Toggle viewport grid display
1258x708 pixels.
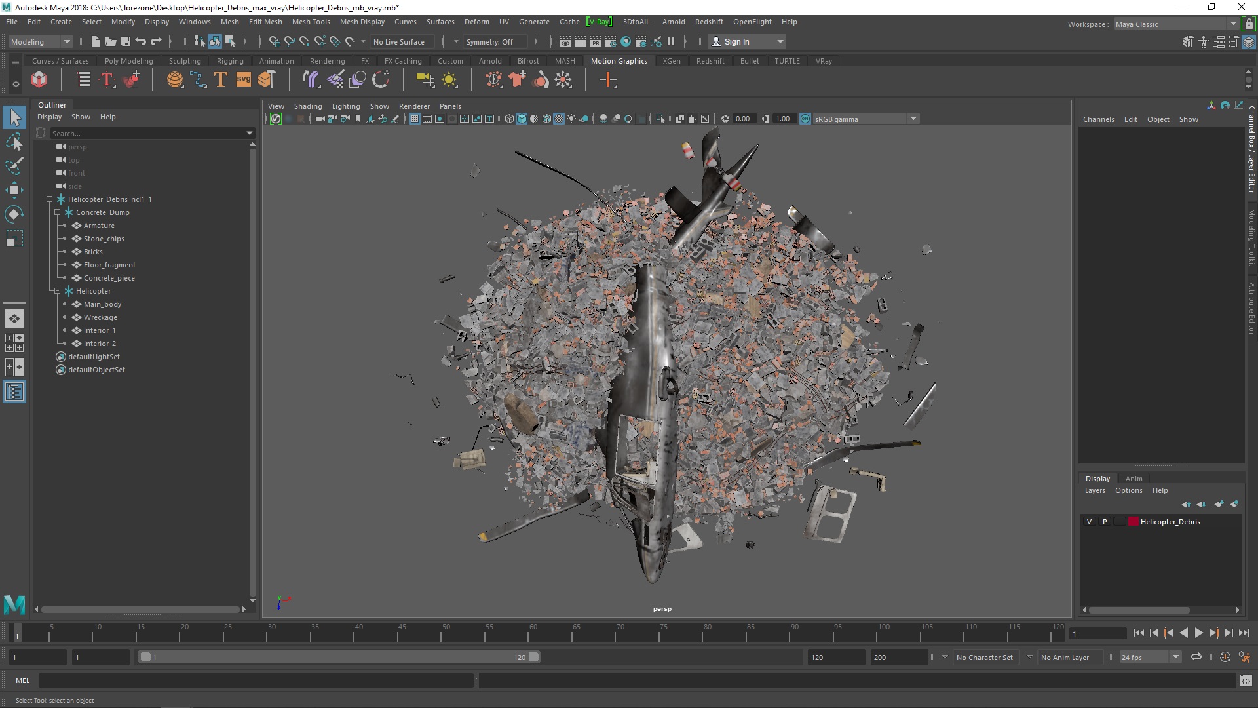point(415,119)
